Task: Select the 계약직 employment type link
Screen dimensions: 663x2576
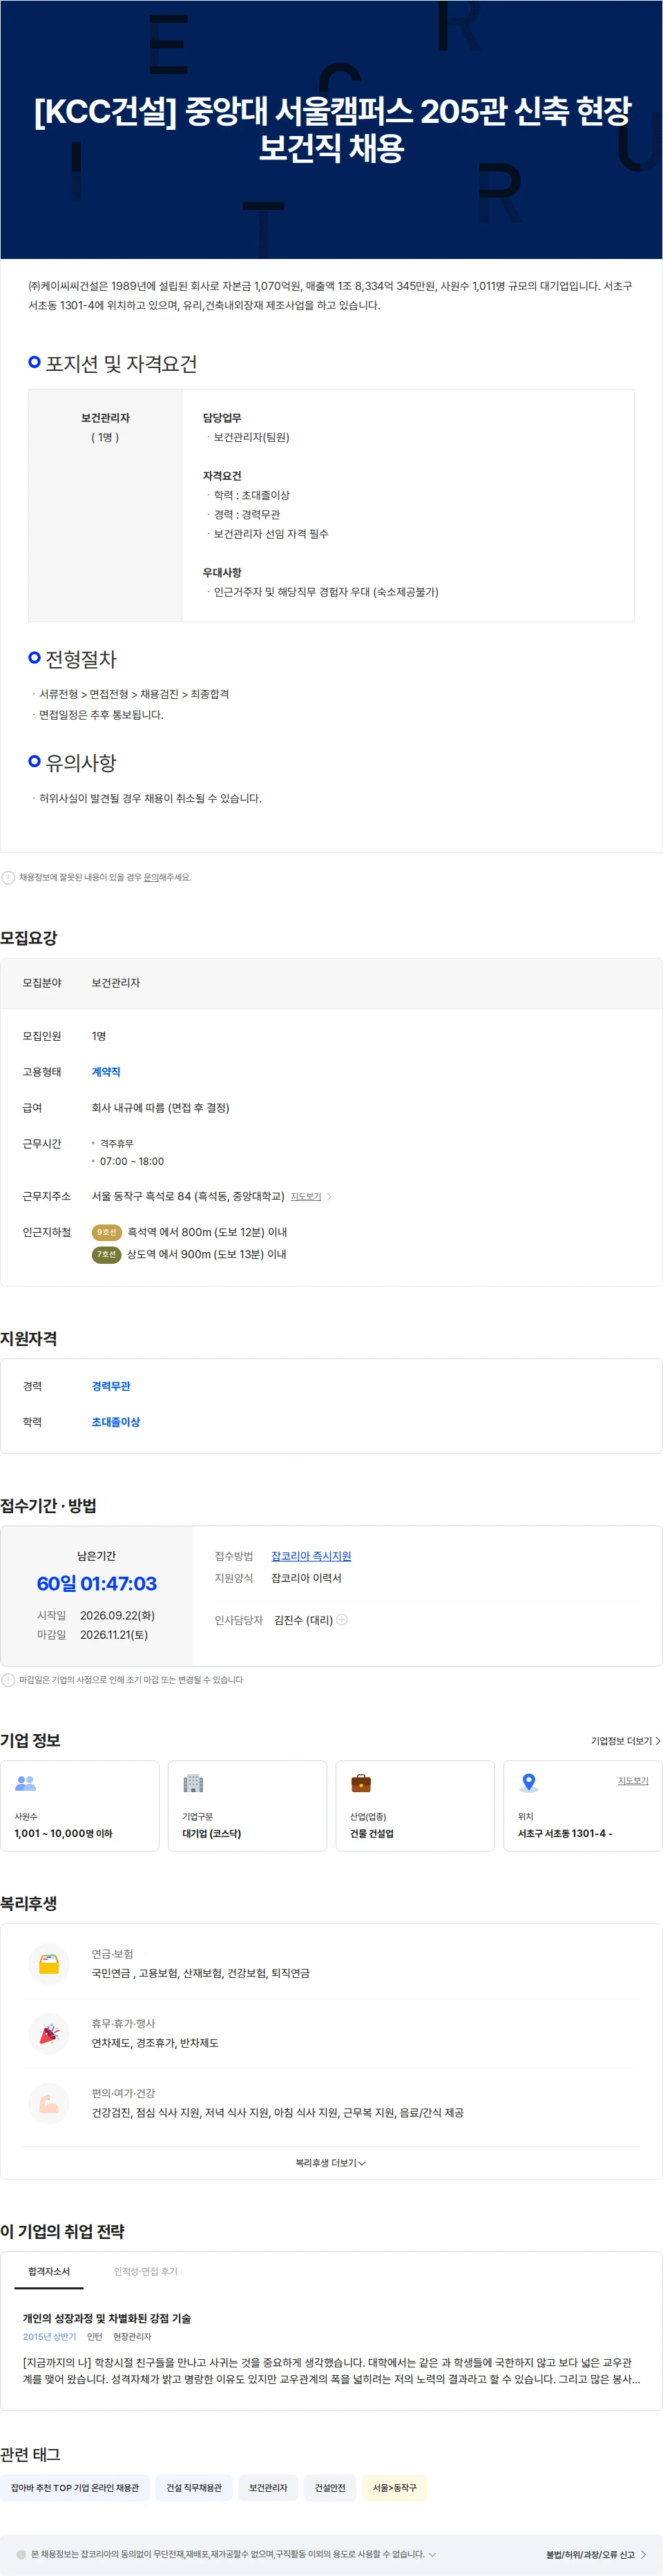Action: [x=106, y=1072]
